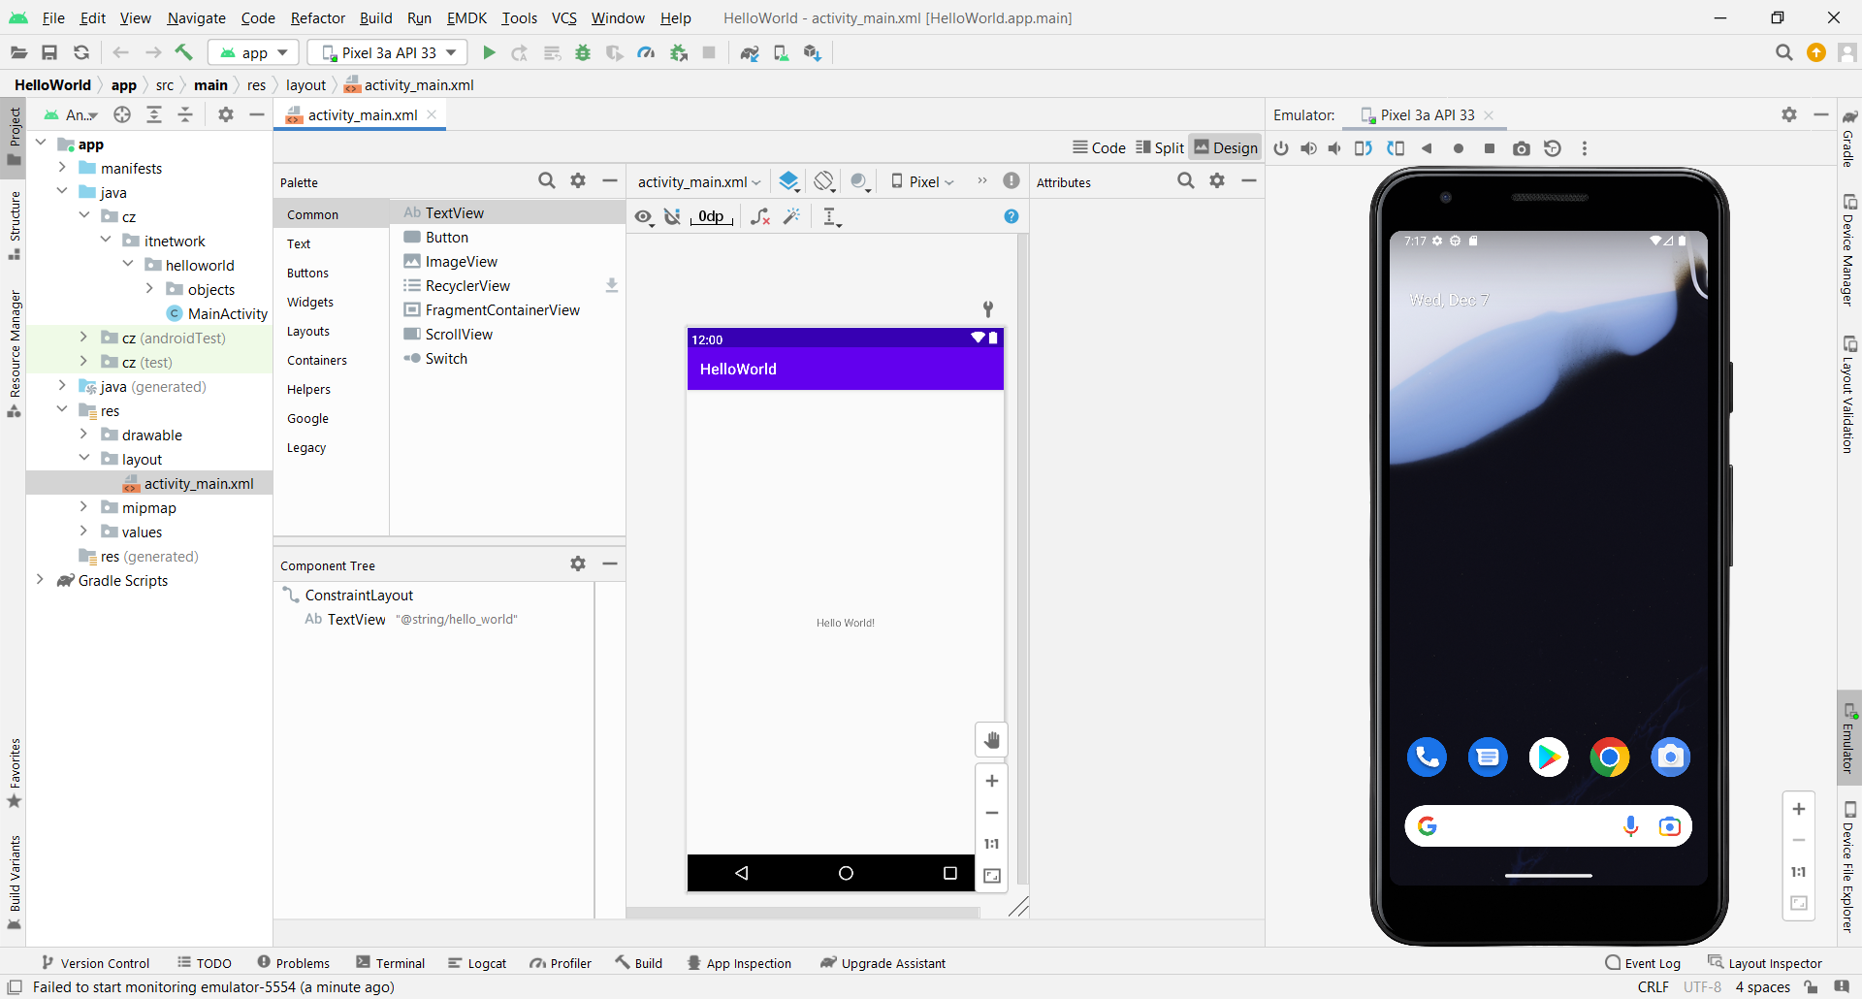Zoom in on the design surface
Image resolution: width=1862 pixels, height=999 pixels.
click(992, 781)
